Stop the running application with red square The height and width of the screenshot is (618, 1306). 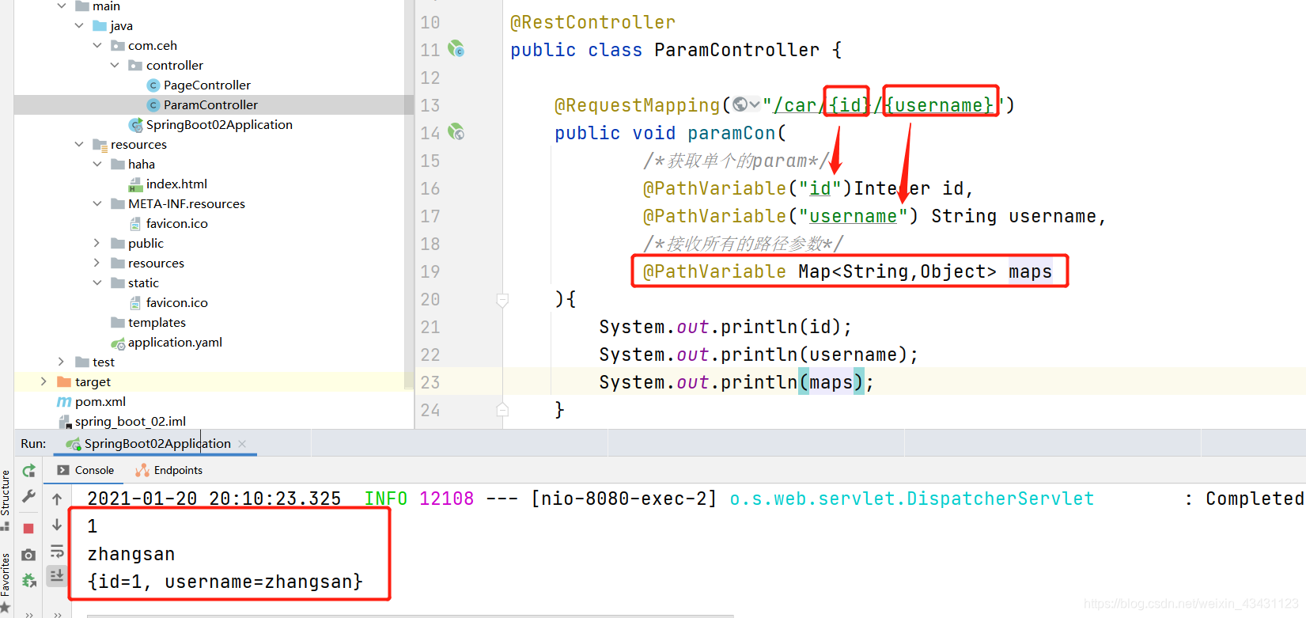coord(28,528)
